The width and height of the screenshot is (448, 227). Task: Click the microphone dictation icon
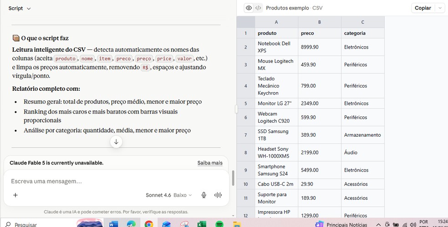pos(204,195)
